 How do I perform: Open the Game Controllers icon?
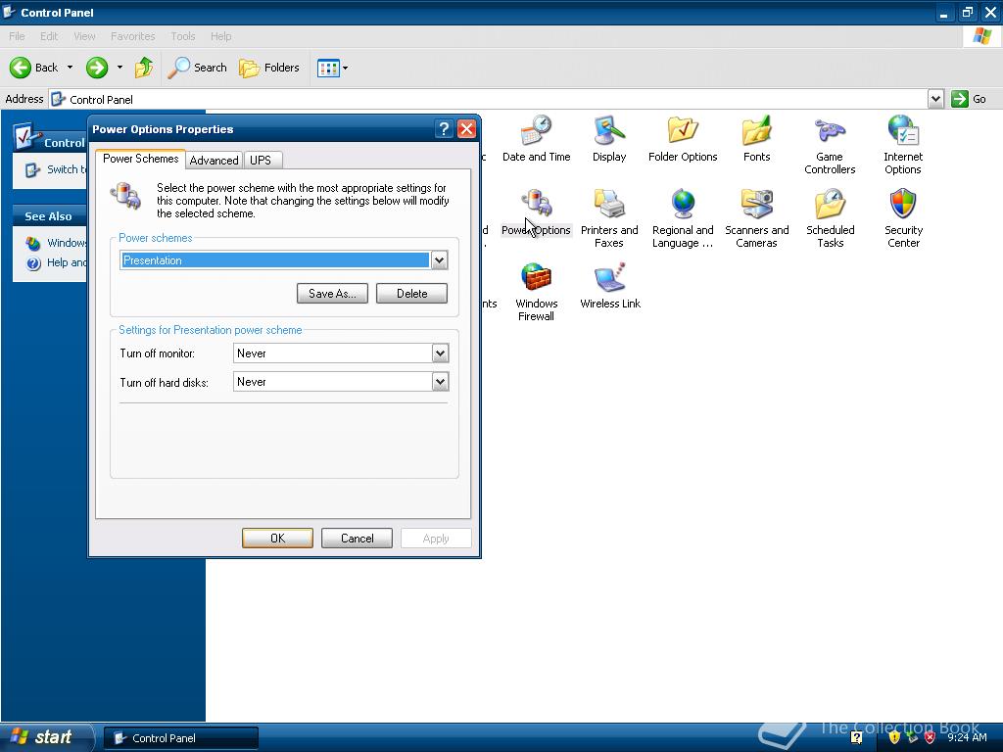click(x=830, y=145)
